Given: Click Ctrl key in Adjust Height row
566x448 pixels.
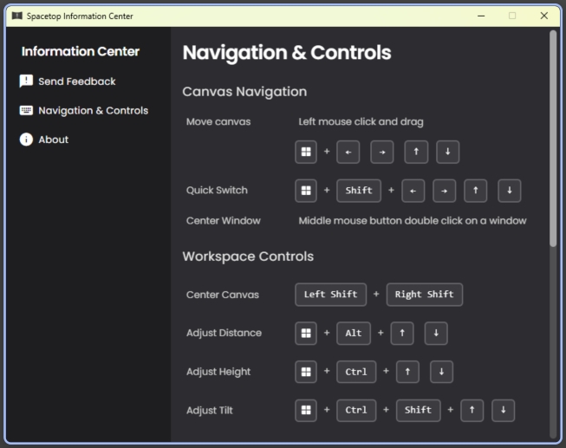Looking at the screenshot, I should tap(356, 372).
